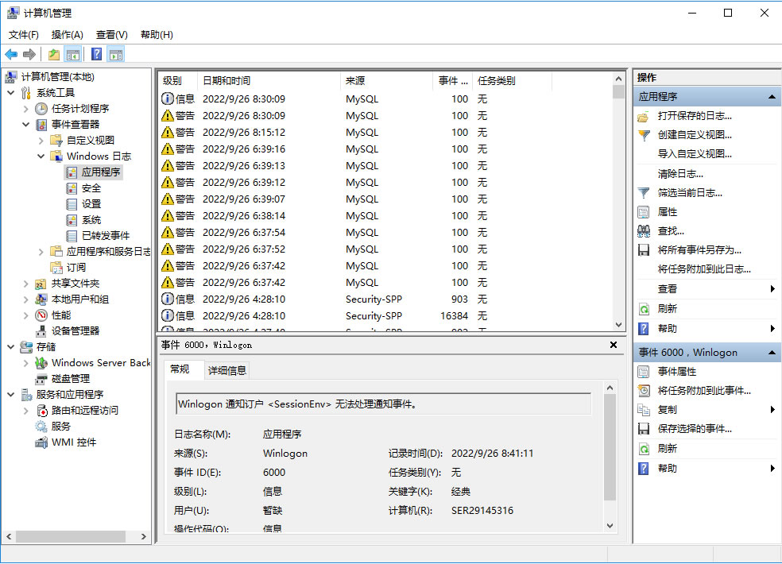
Task: Click 清除日志... in the actions pane
Action: click(x=680, y=173)
